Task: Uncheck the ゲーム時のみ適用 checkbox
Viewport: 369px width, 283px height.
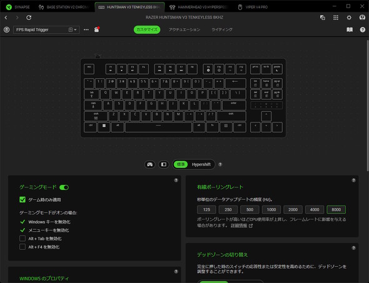Action: 23,199
